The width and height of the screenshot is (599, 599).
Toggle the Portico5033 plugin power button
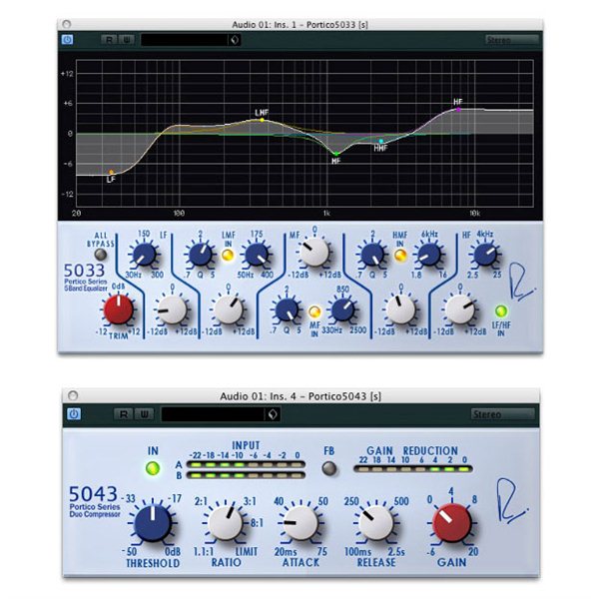pyautogui.click(x=68, y=40)
